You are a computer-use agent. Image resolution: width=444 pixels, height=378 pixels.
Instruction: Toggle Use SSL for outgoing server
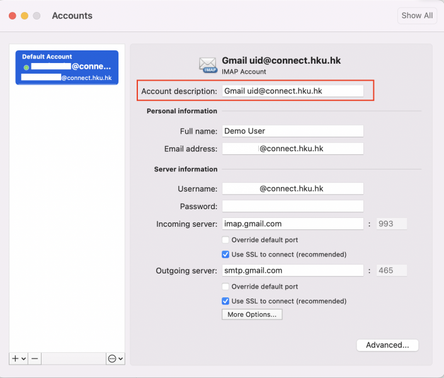[225, 301]
